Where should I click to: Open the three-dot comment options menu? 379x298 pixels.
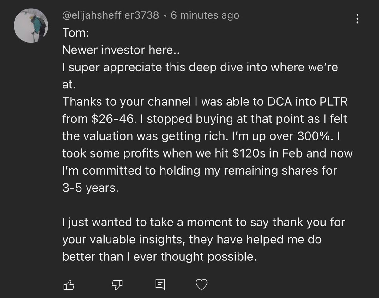pos(358,19)
